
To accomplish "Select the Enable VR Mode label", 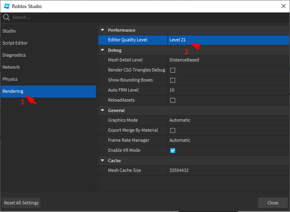I will pos(124,150).
